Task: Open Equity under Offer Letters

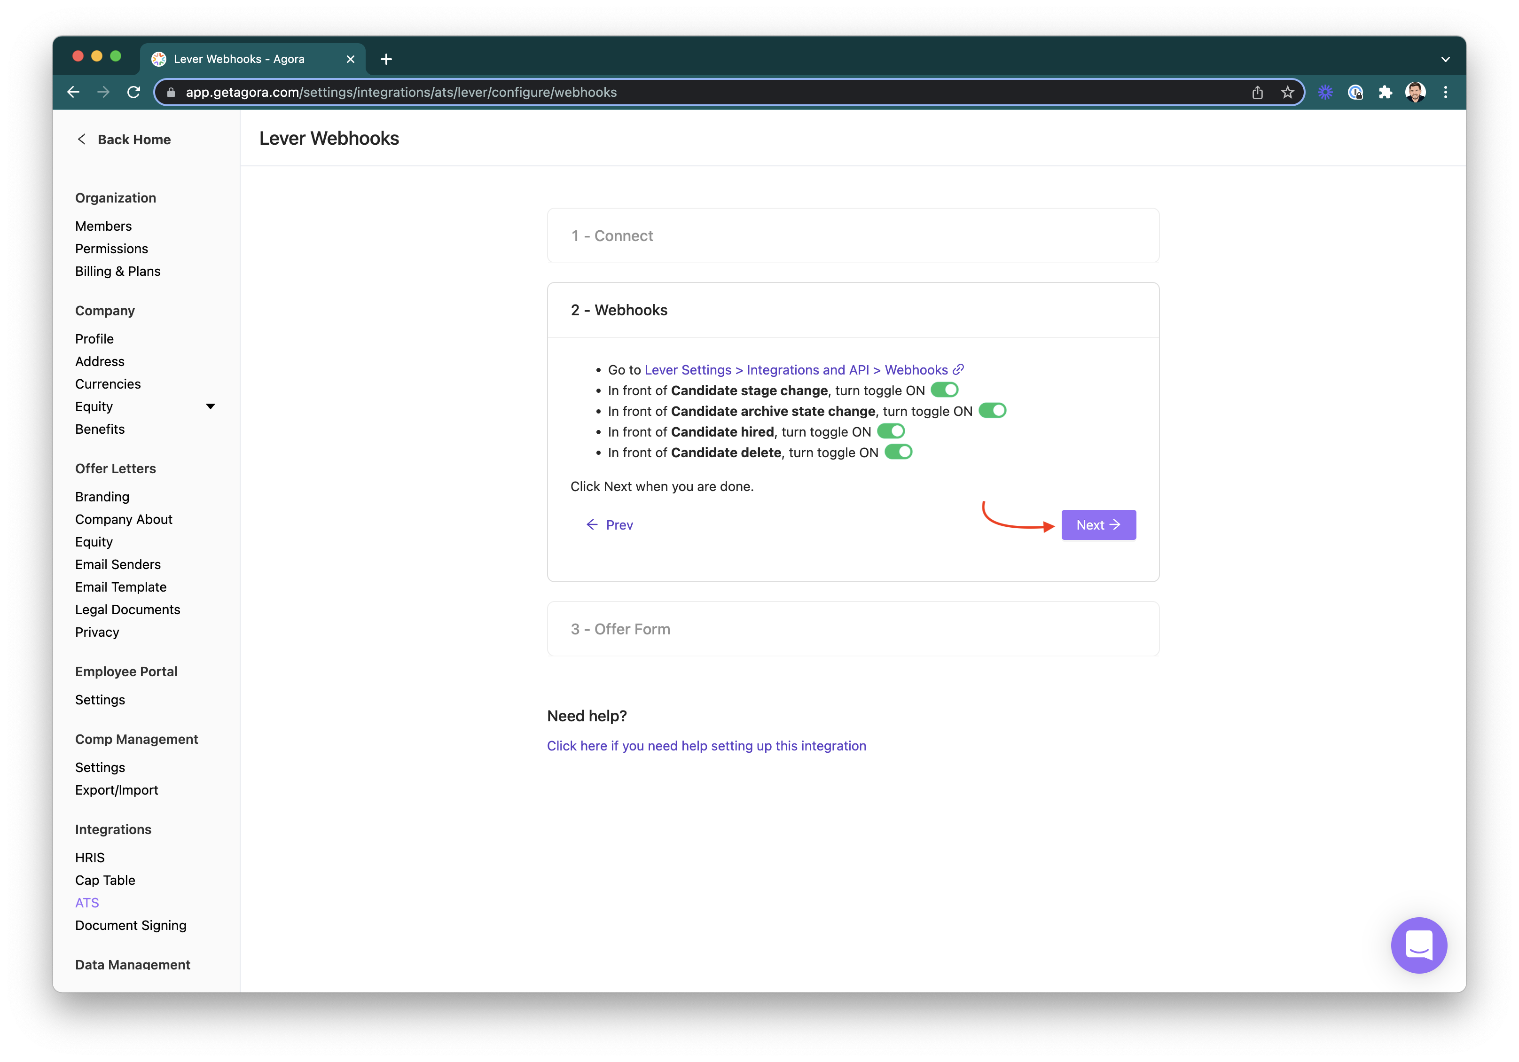Action: pos(94,541)
